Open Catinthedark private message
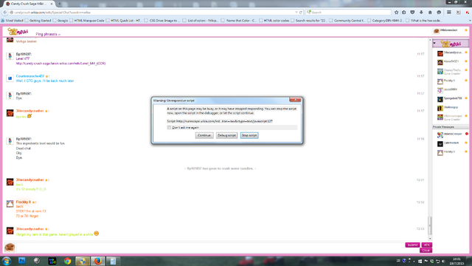The width and height of the screenshot is (472, 266). 451,143
